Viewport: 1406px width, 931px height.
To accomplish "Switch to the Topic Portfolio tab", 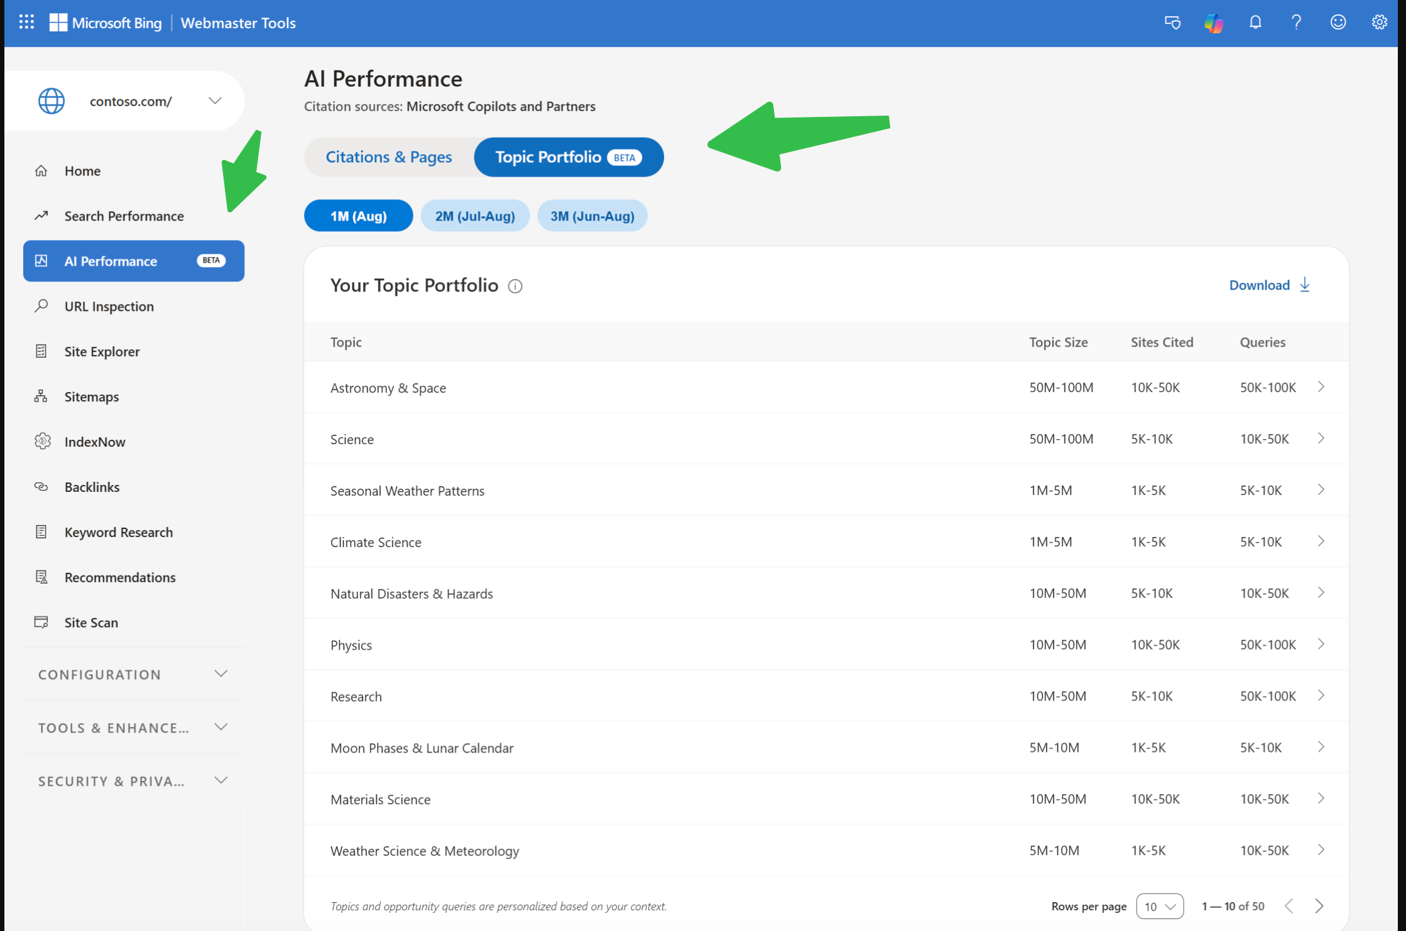I will 569,157.
